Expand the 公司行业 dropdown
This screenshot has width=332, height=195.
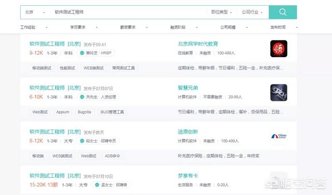click(x=253, y=12)
